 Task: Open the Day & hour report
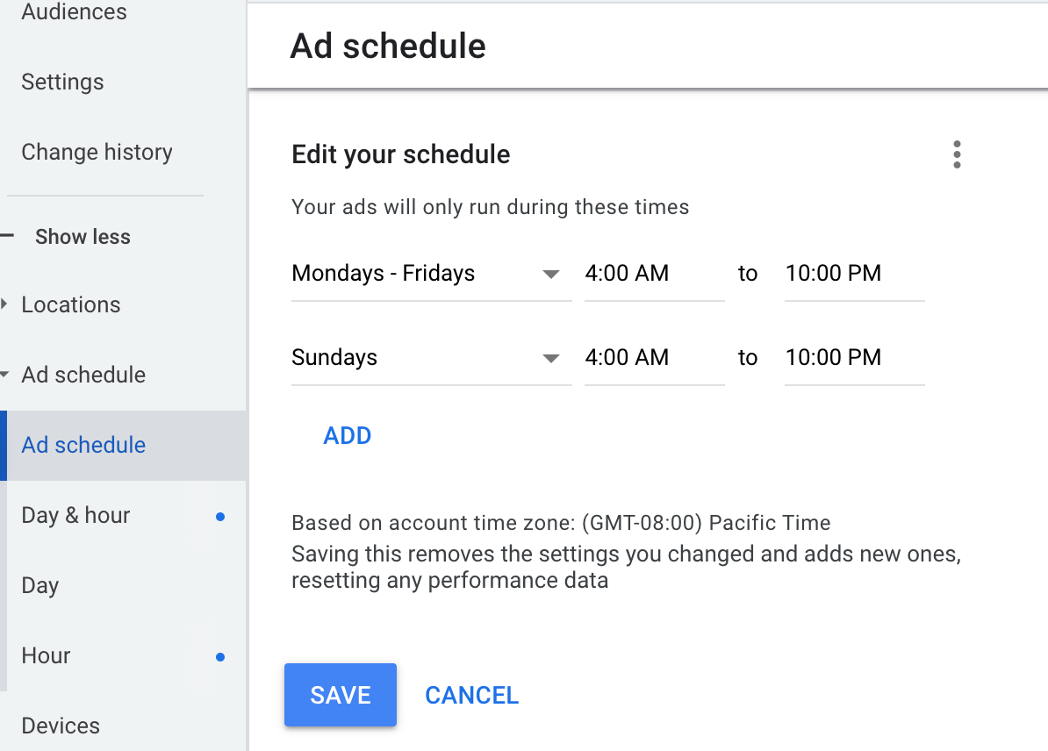[75, 515]
